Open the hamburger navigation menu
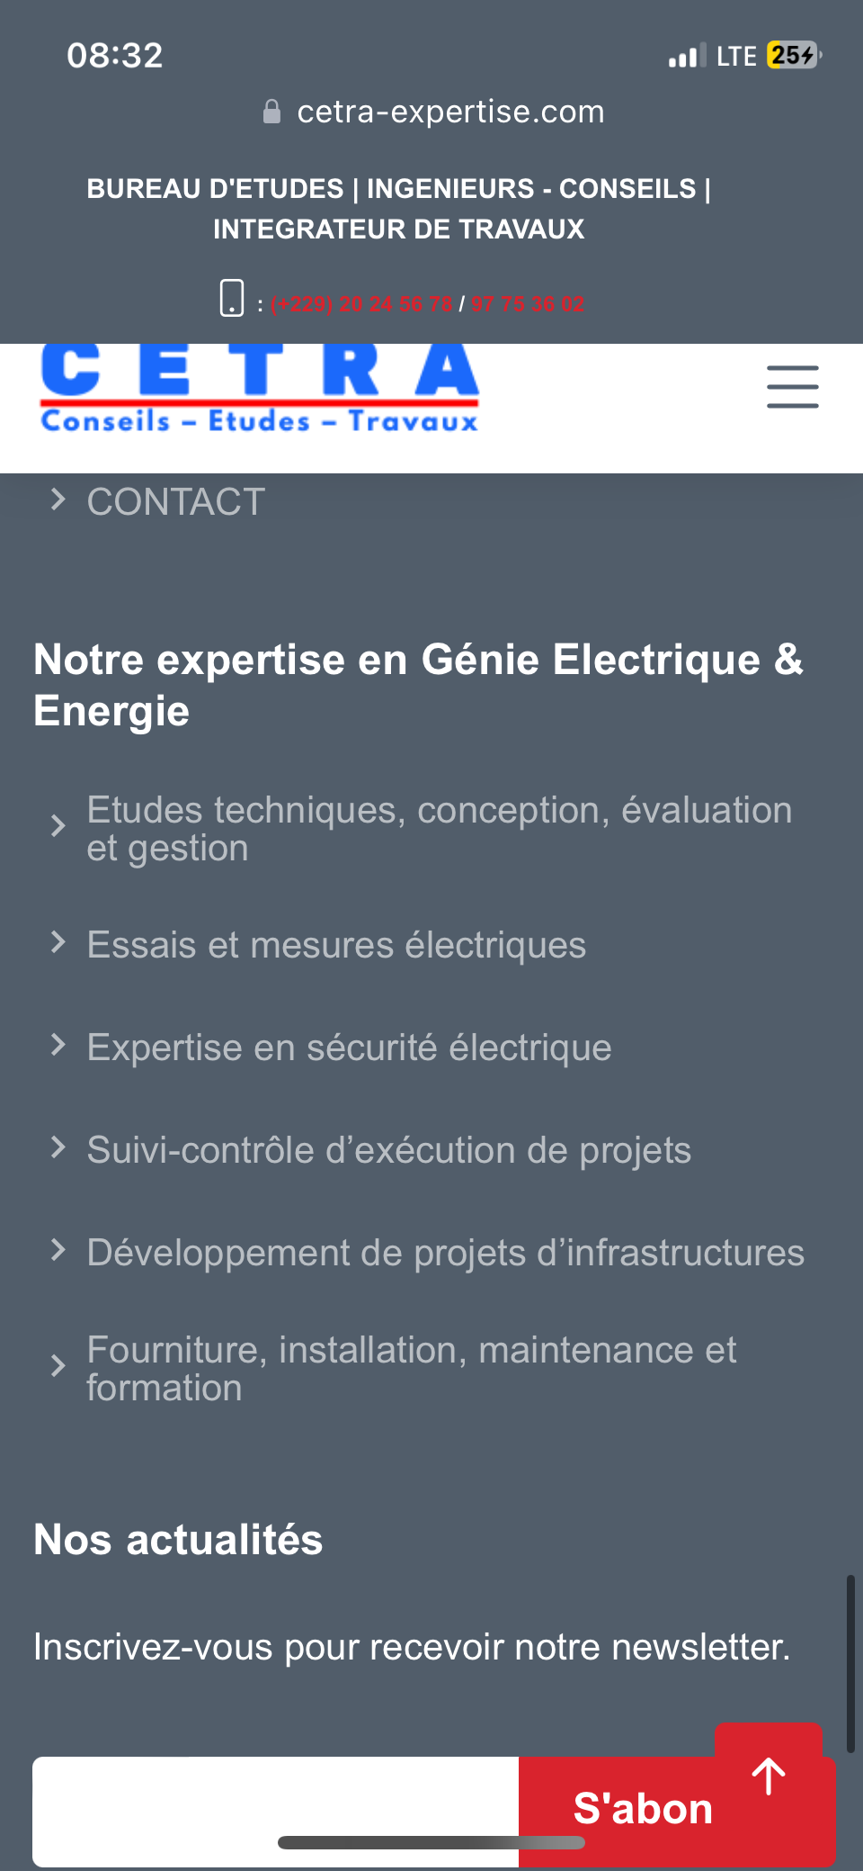The height and width of the screenshot is (1871, 863). click(x=792, y=387)
